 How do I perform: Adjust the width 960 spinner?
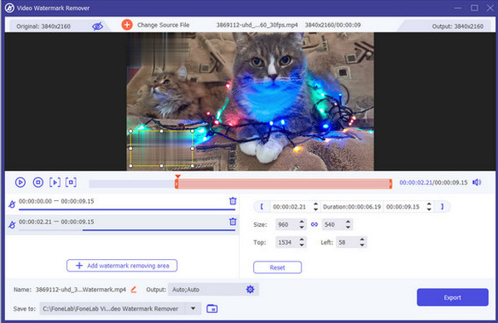point(302,224)
